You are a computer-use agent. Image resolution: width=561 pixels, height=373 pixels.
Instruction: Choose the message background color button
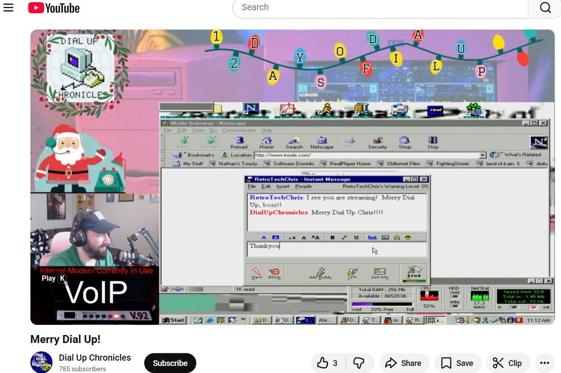pyautogui.click(x=276, y=238)
